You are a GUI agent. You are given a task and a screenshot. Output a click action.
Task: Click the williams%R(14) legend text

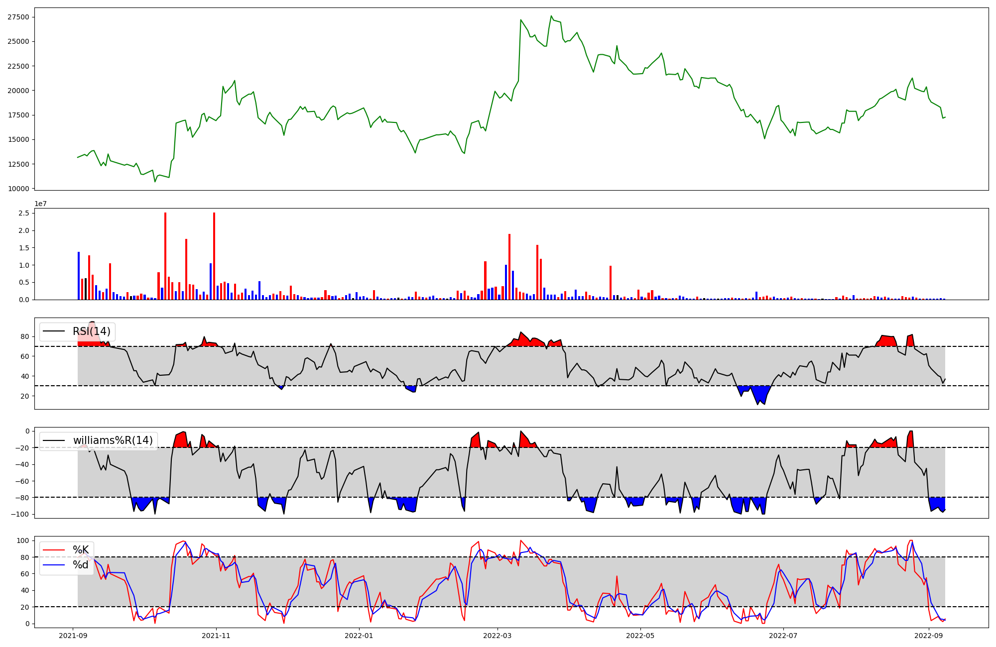coord(113,440)
